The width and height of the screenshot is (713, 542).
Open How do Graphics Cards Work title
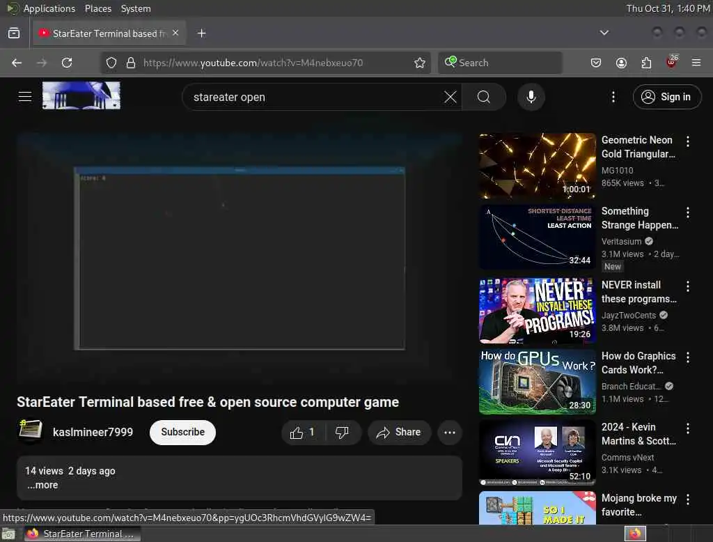click(638, 363)
